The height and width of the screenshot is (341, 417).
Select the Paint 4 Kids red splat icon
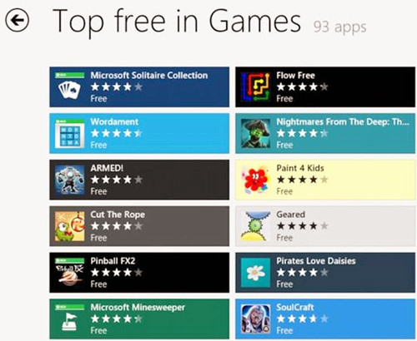255,180
